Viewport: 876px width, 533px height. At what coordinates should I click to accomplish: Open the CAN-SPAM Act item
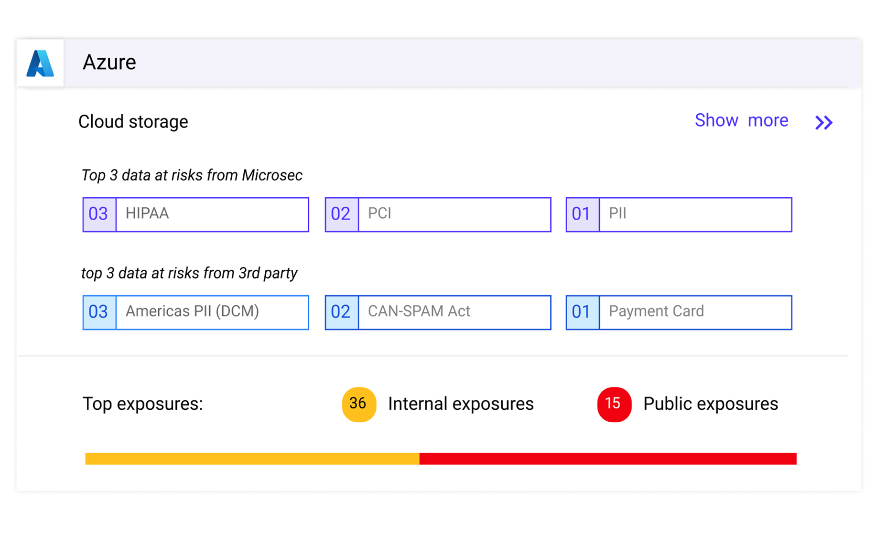coord(438,312)
